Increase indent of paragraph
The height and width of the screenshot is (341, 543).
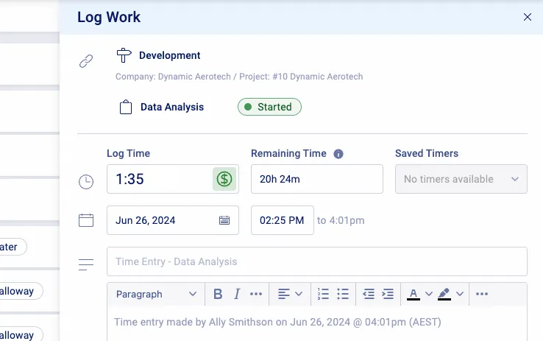coord(388,294)
